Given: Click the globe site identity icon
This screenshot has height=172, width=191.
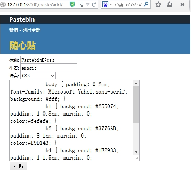Looking at the screenshot, I should 3,5.
